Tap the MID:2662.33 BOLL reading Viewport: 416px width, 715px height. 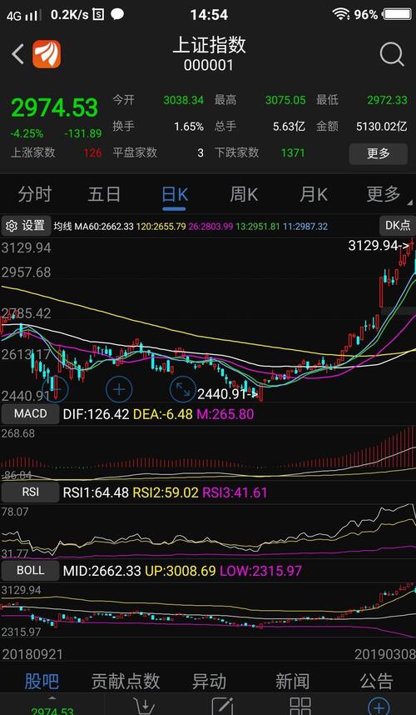coord(102,571)
